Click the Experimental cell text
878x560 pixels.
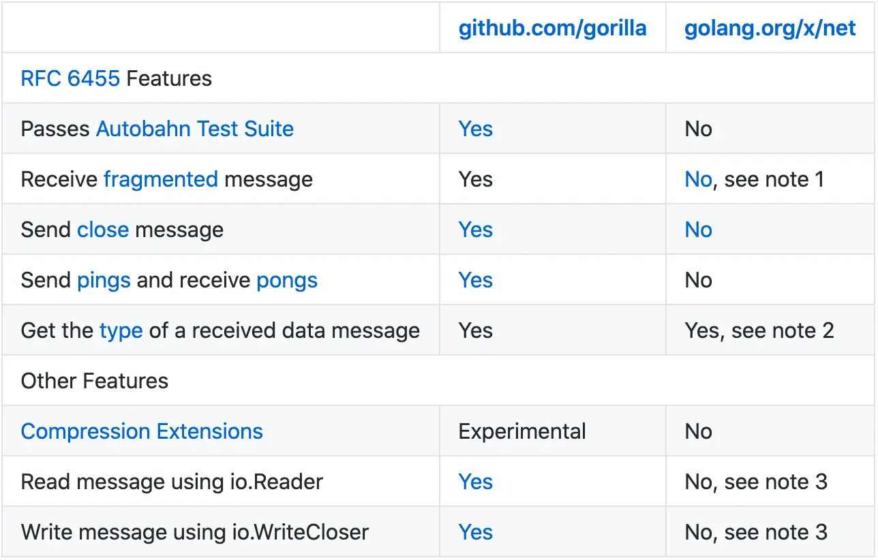tap(522, 432)
